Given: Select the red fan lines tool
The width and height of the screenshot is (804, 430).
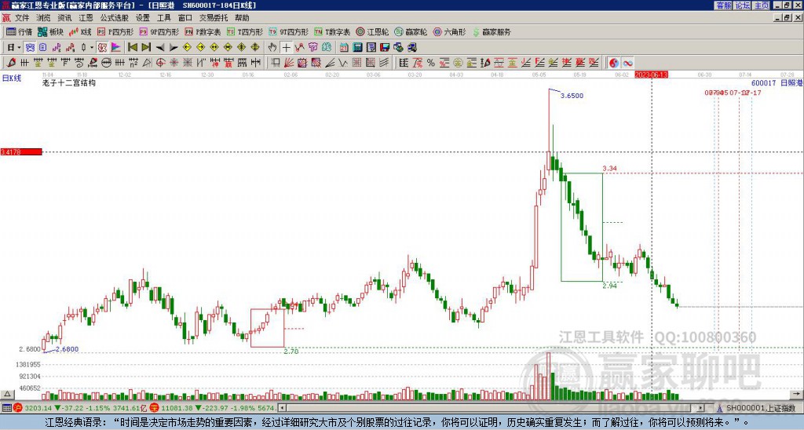Looking at the screenshot, I should coord(289,63).
